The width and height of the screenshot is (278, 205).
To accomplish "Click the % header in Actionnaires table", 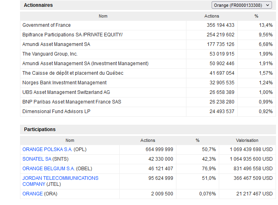I will tap(256, 16).
